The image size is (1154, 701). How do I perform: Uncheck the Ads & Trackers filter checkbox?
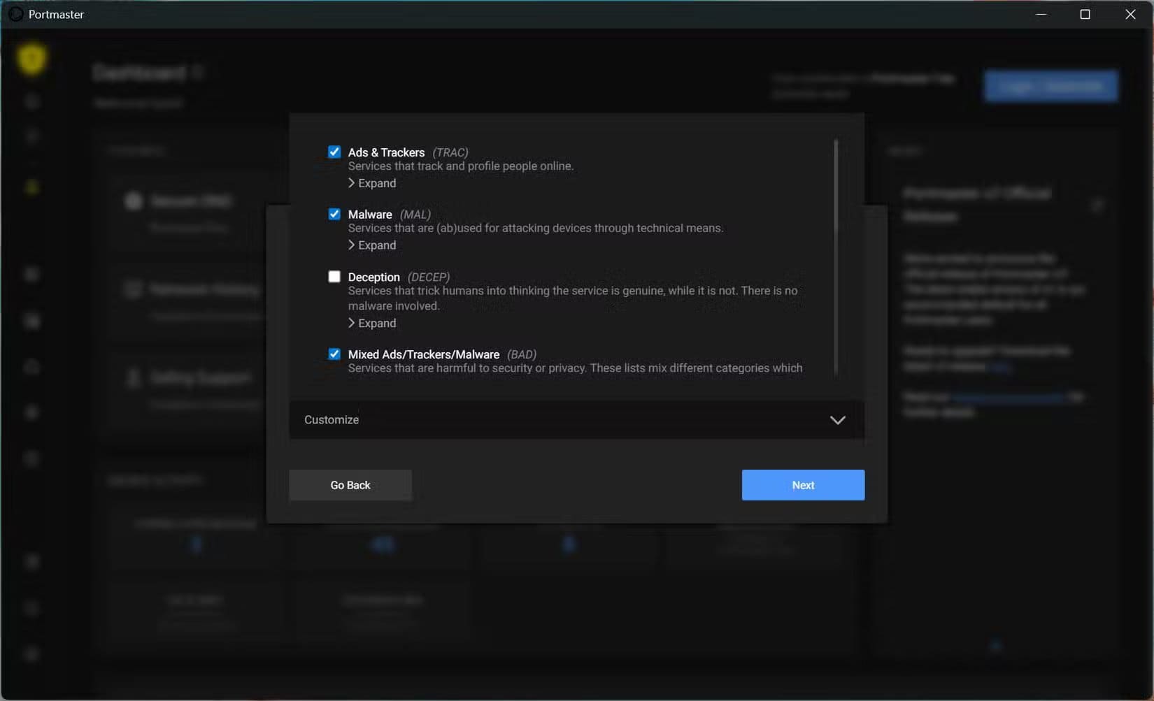coord(334,152)
